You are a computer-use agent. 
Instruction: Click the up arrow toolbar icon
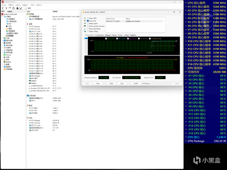tap(10, 8)
